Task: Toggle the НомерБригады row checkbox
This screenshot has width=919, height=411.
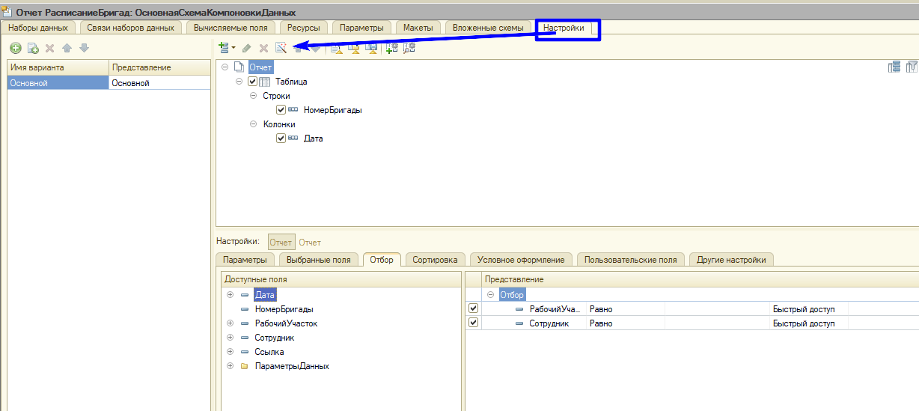Action: [x=281, y=110]
